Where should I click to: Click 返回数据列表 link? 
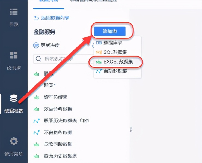click(x=55, y=18)
